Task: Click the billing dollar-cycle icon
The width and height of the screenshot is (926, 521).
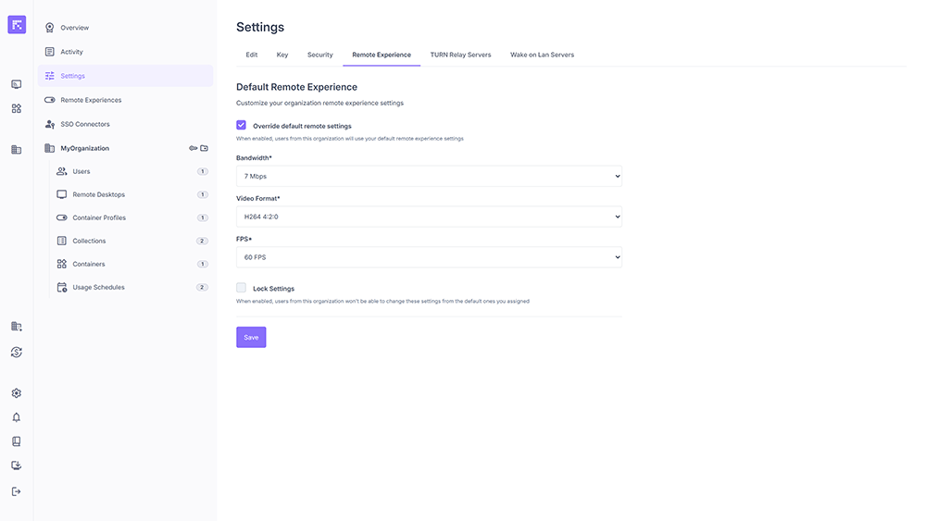Action: (16, 352)
